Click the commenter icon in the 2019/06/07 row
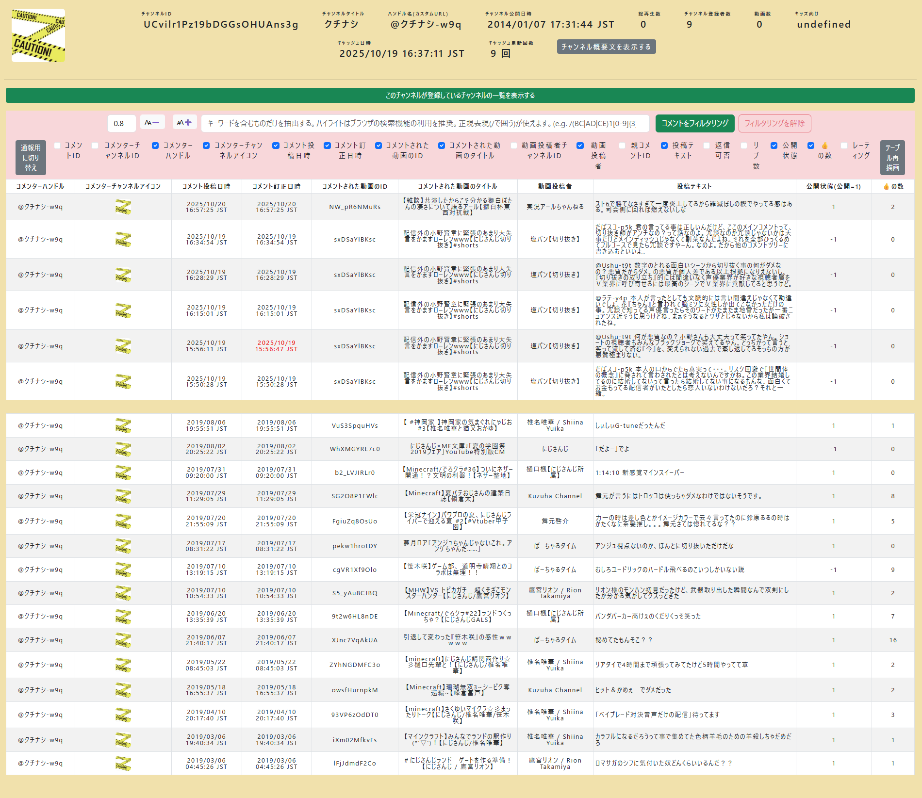The width and height of the screenshot is (922, 798). pos(123,640)
